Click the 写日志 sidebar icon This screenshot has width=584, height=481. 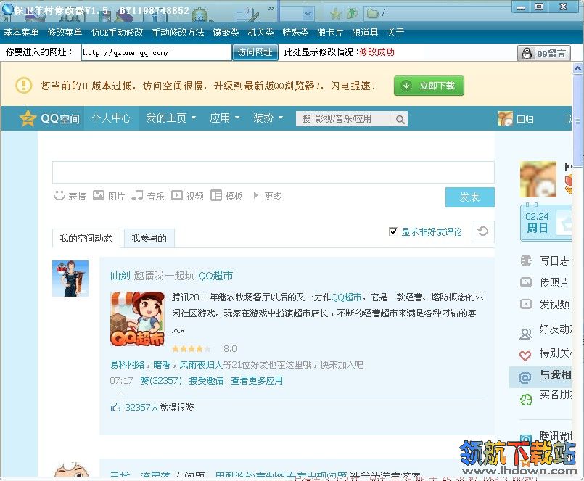(526, 260)
